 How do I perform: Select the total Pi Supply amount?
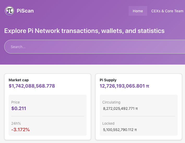(122, 86)
